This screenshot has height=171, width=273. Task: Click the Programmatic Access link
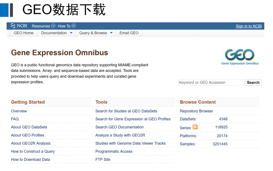pos(114,151)
